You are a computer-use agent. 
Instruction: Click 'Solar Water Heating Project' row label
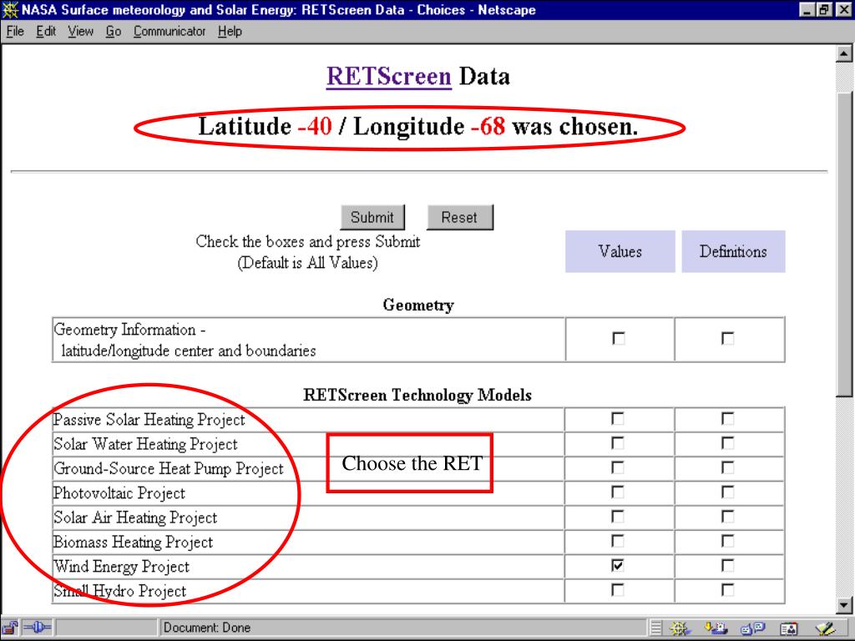click(145, 444)
